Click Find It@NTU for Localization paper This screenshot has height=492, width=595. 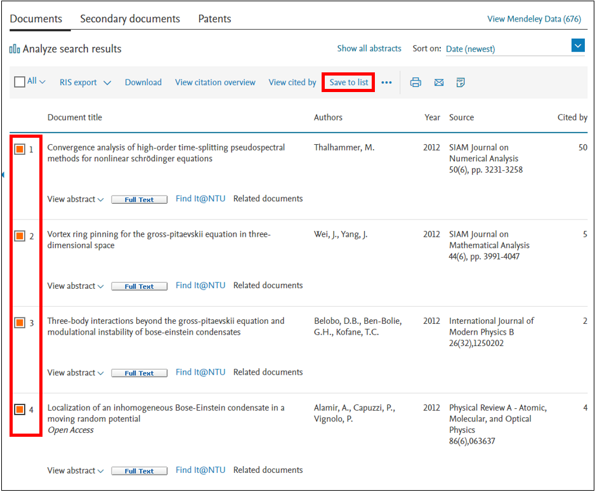point(200,470)
